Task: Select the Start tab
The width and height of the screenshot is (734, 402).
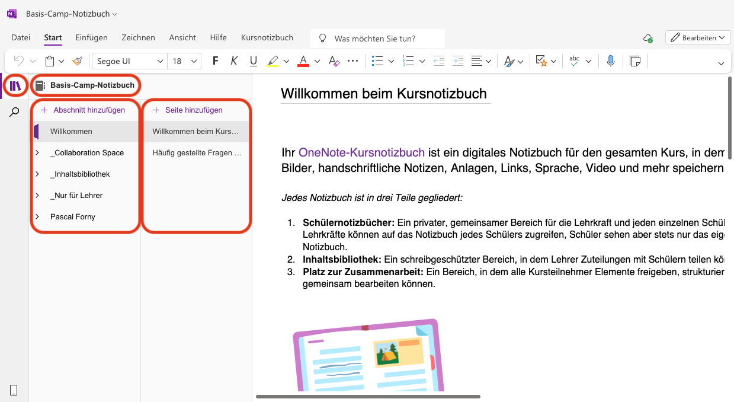Action: (53, 37)
